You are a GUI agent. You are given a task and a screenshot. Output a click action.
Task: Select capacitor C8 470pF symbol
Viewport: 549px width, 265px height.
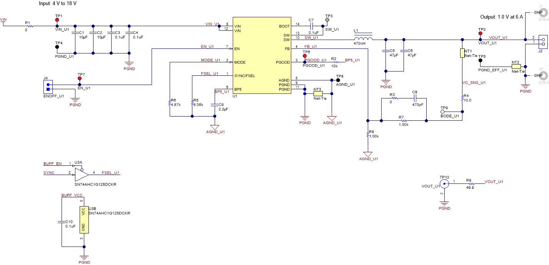click(415, 99)
